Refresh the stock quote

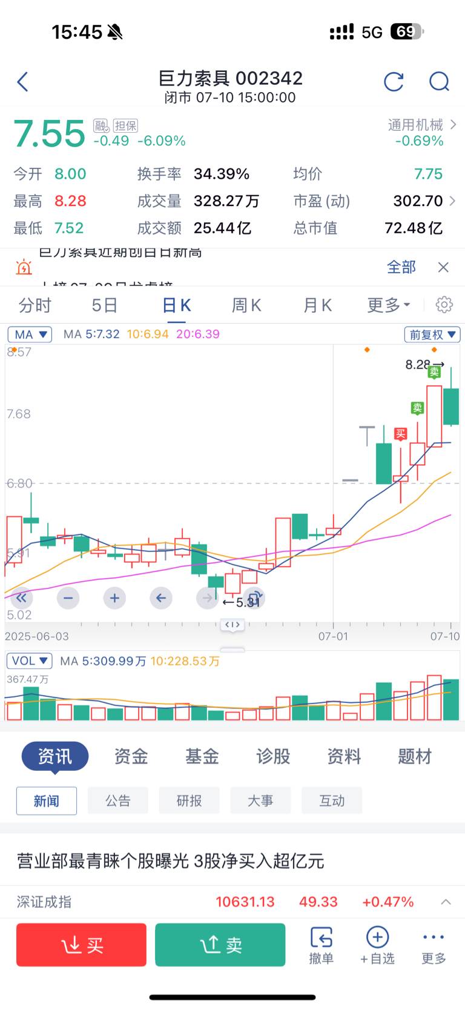click(394, 82)
